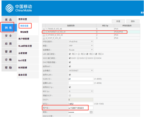Toggle the DHCP服务使能 checkbox
Viewport: 144px width, 117px height.
[70, 62]
